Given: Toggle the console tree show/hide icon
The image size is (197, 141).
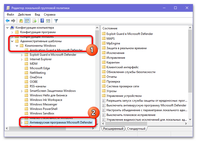Looking at the screenshot, I should click(27, 21).
